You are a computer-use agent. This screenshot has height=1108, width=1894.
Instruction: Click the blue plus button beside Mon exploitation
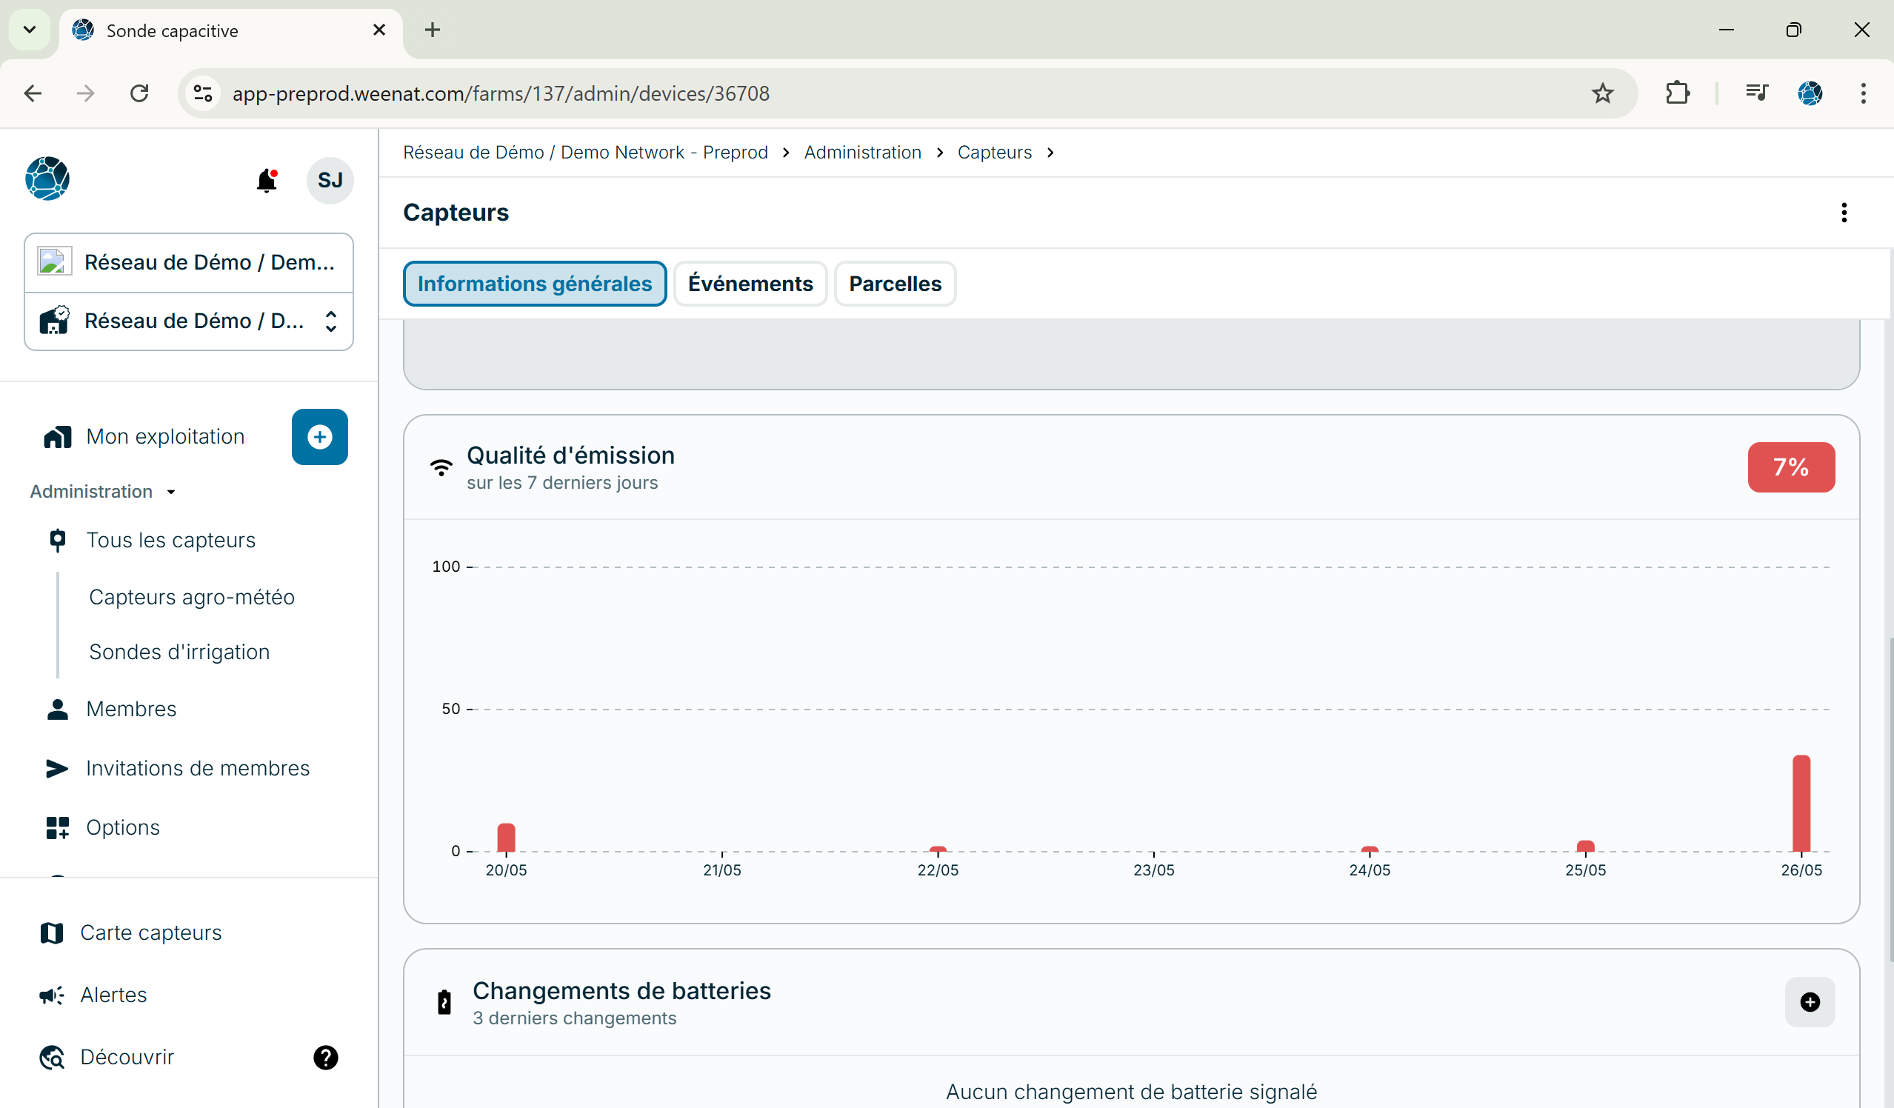click(319, 437)
